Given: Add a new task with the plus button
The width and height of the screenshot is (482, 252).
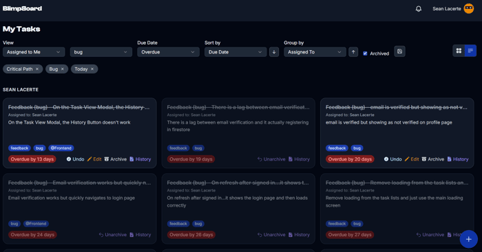Looking at the screenshot, I should [468, 239].
